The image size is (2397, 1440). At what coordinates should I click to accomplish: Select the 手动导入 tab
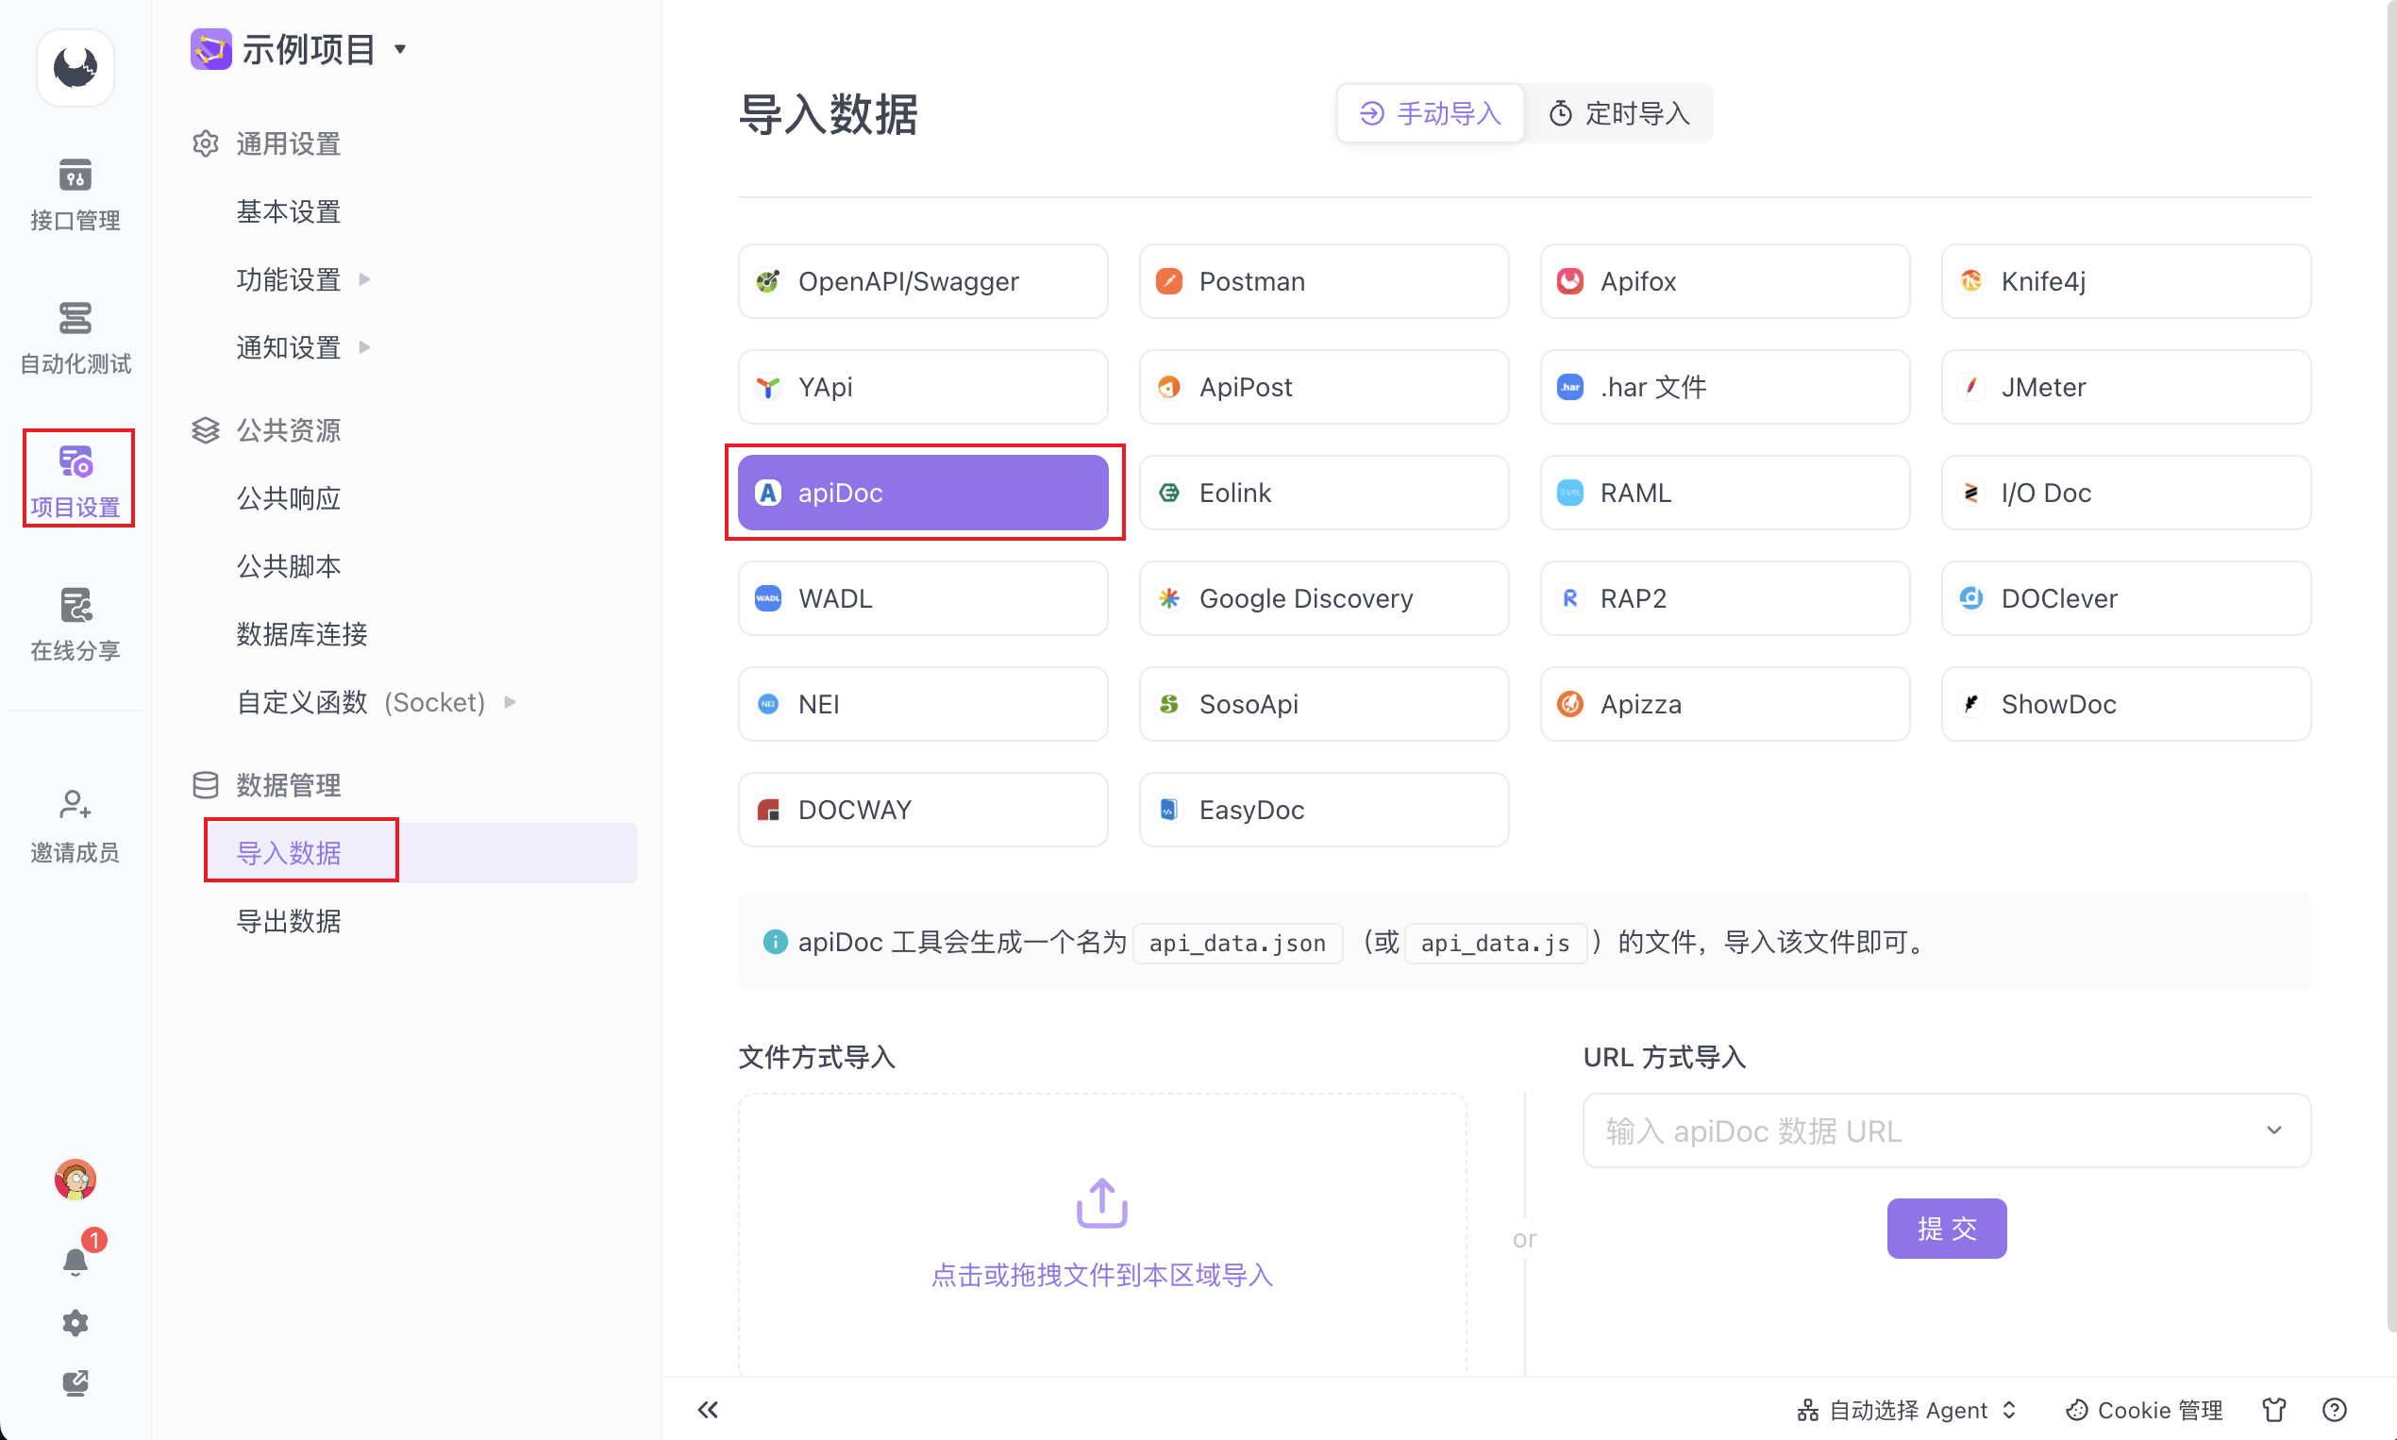click(1430, 113)
